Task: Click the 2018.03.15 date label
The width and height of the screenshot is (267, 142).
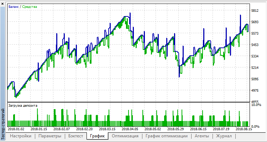Action: coord(107,129)
